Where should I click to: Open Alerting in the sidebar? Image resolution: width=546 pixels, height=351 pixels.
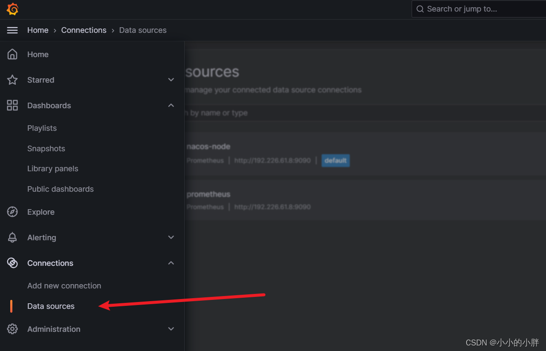(42, 238)
